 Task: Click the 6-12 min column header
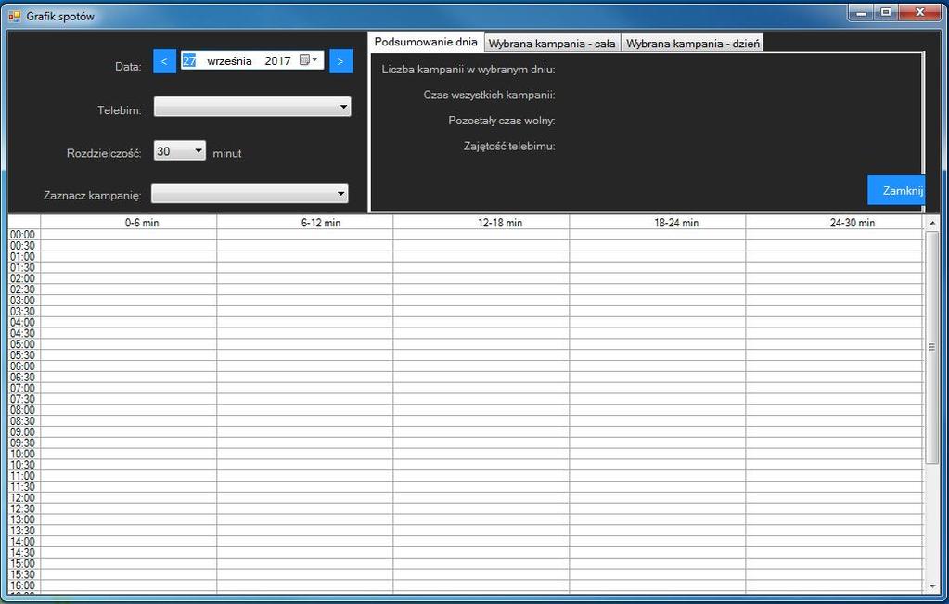tap(305, 222)
